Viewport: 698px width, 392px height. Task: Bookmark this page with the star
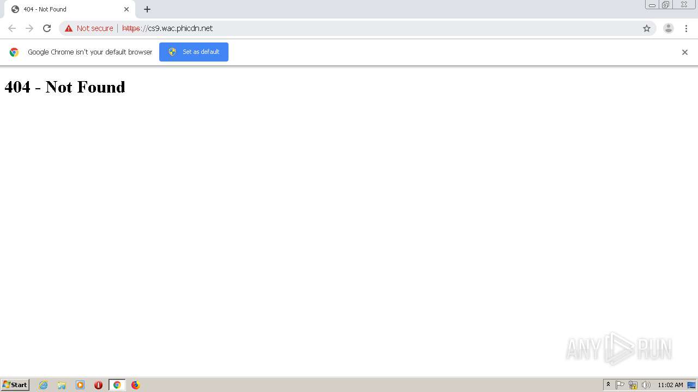coord(647,28)
